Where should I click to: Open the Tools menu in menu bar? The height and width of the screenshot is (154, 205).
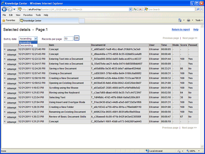[x=38, y=15]
